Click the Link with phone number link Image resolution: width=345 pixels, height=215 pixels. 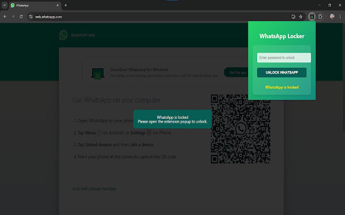click(x=94, y=189)
